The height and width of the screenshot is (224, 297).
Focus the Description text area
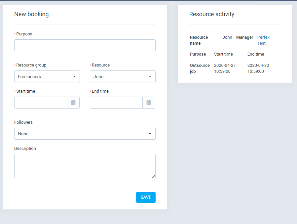(x=85, y=166)
